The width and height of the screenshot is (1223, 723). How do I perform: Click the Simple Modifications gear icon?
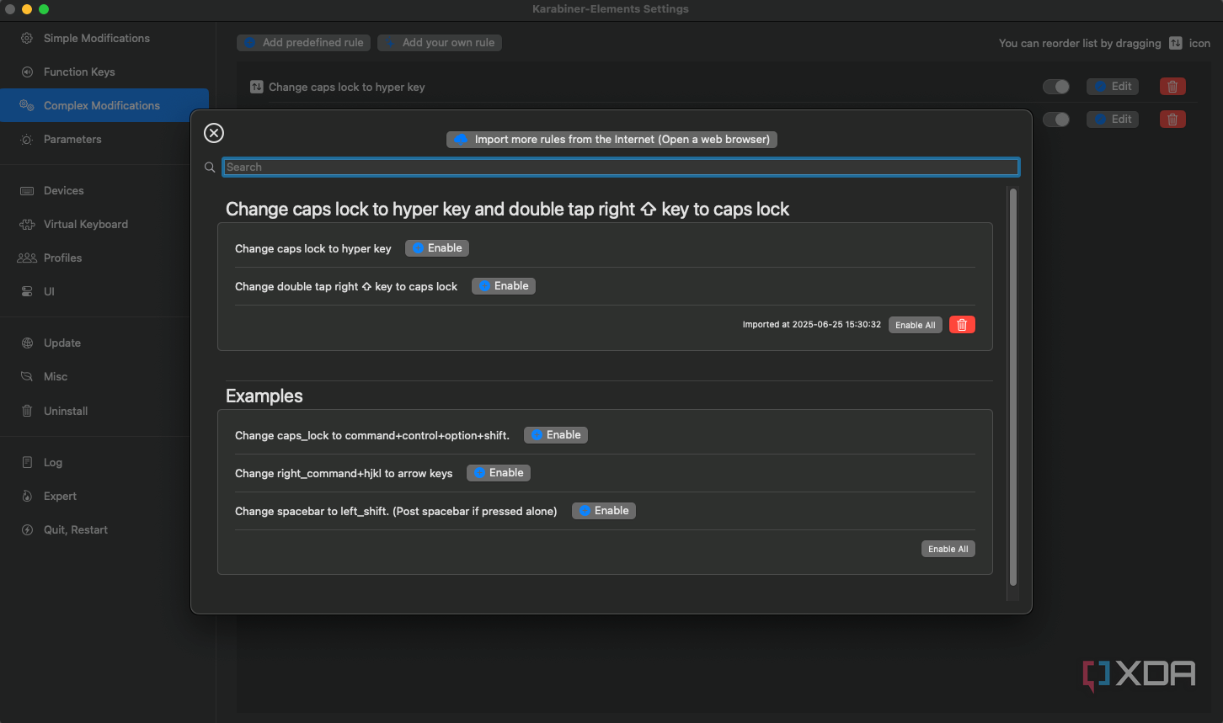click(27, 39)
